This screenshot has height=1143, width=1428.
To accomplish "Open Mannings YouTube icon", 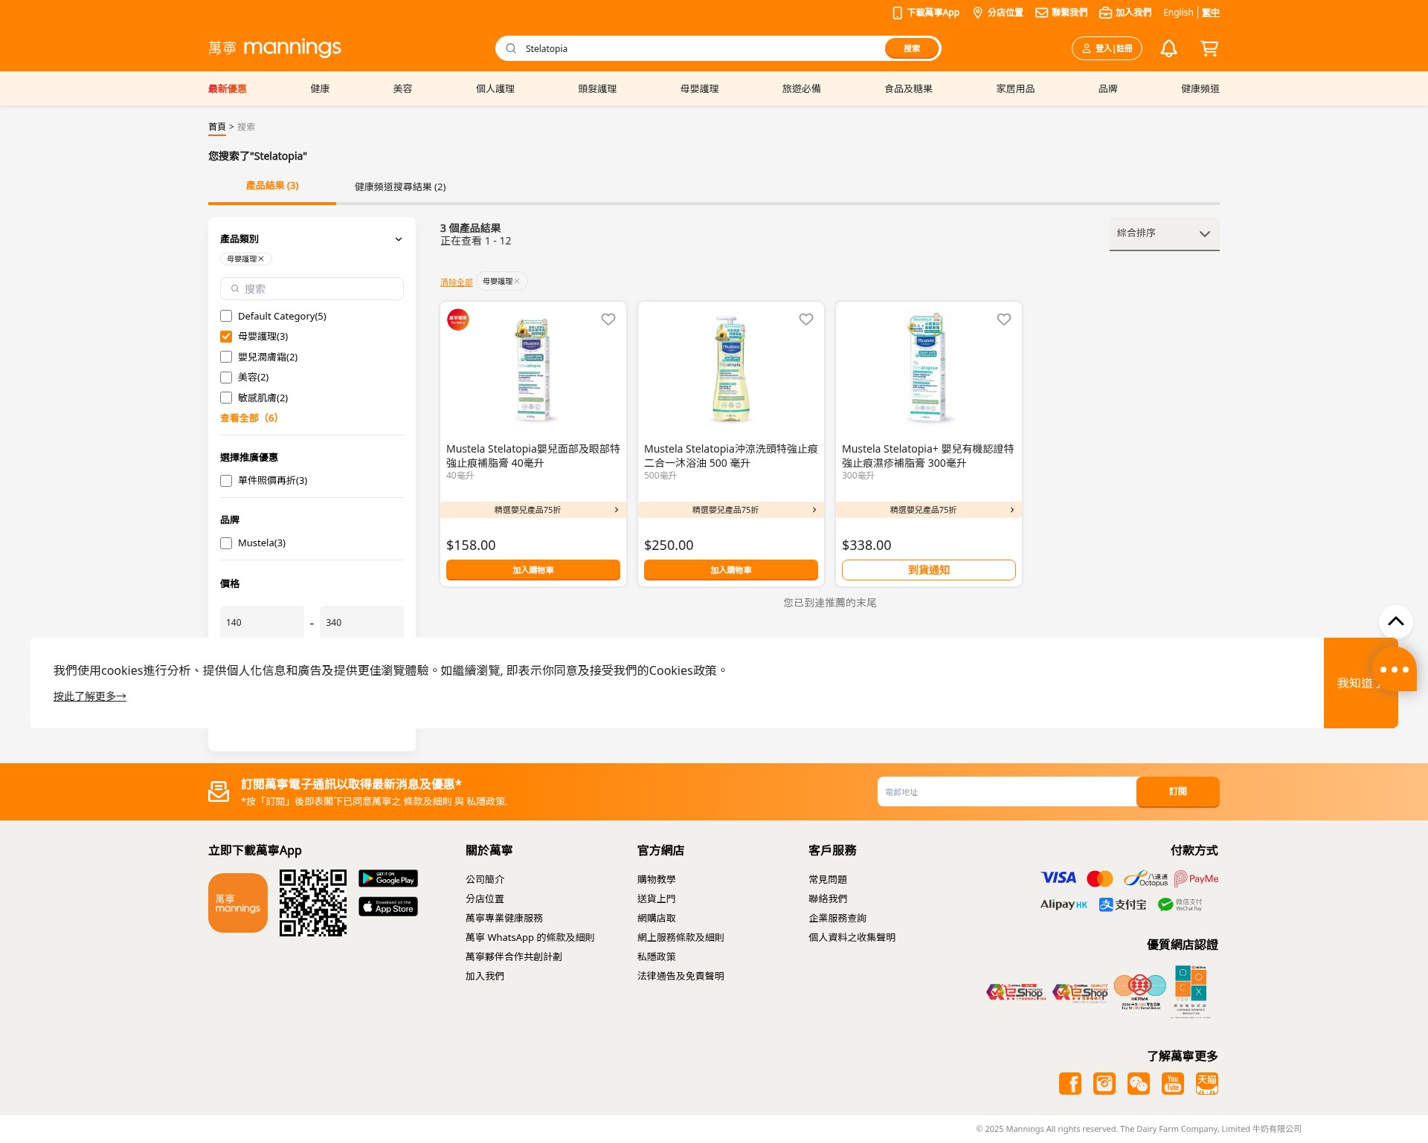I will pos(1173,1084).
